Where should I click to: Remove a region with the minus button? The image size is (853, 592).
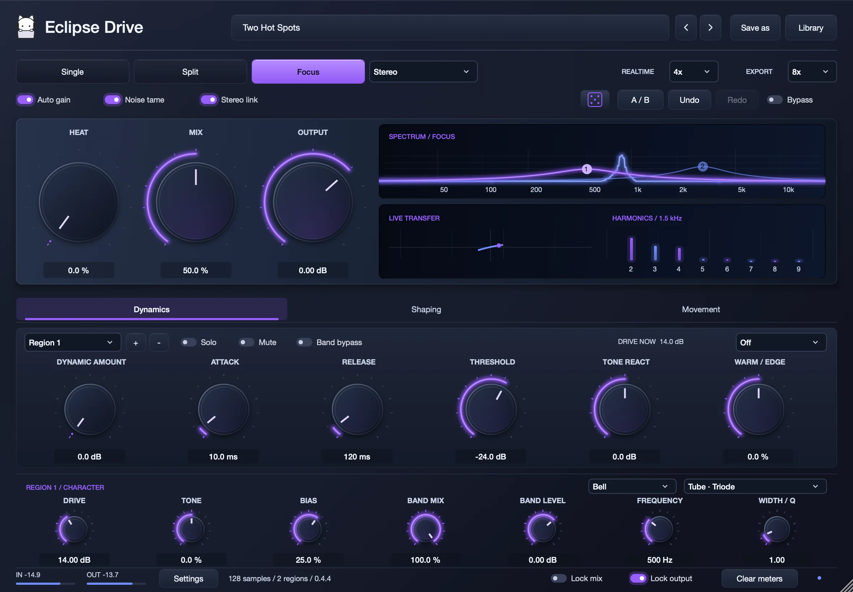coord(159,342)
